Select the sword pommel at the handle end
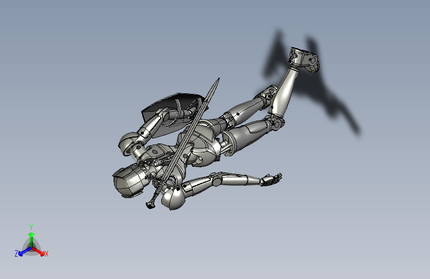The width and height of the screenshot is (430, 279). (150, 205)
